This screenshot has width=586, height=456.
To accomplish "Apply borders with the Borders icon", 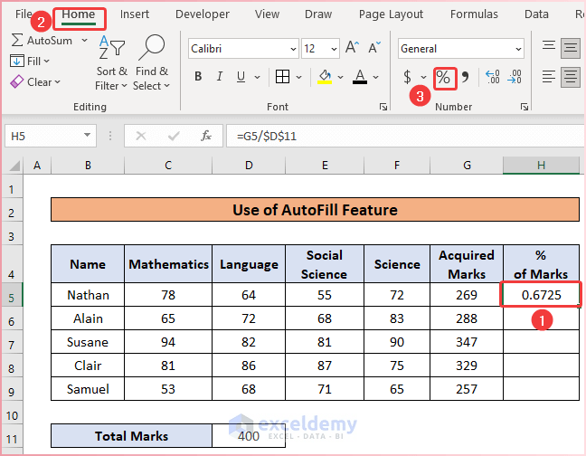I will click(282, 77).
